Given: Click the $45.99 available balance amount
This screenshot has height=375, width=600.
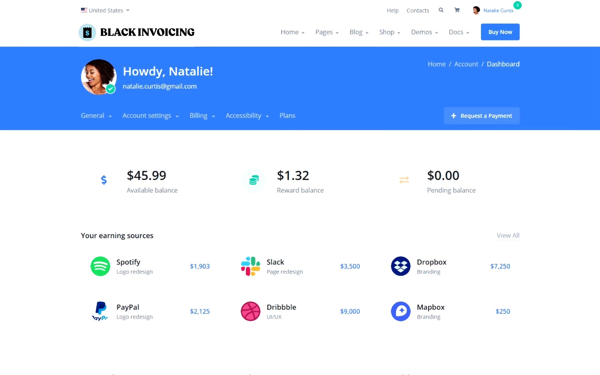Looking at the screenshot, I should coord(146,175).
